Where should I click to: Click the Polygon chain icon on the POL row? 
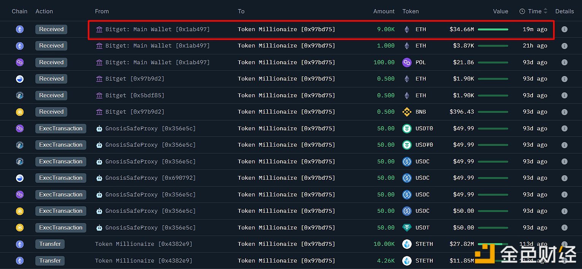20,62
